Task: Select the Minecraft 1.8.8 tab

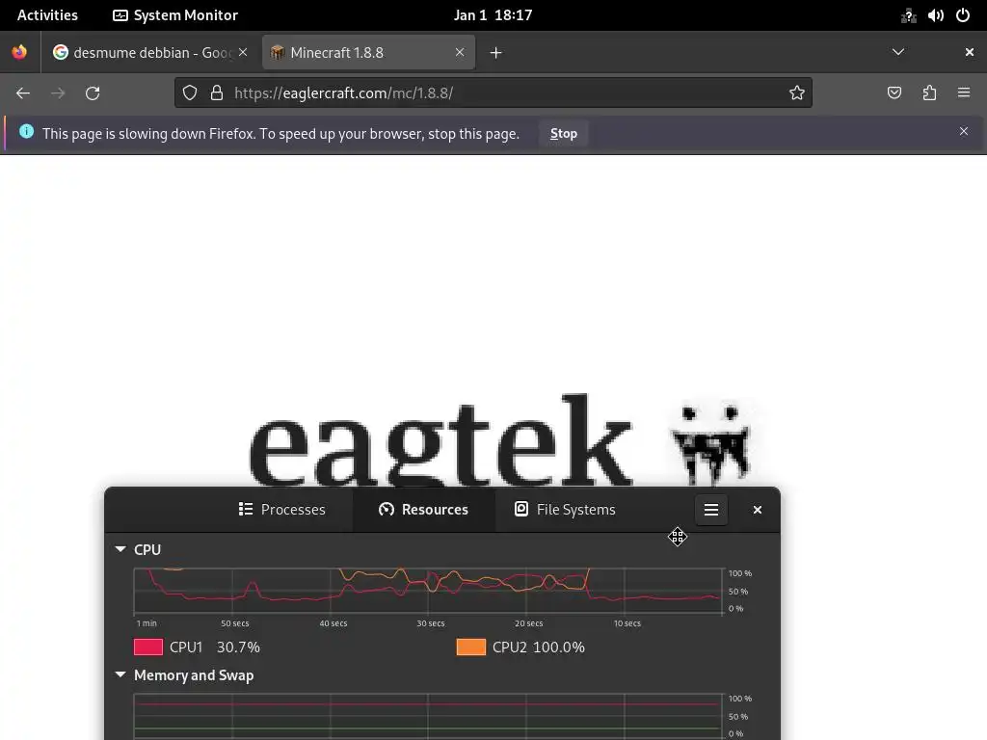Action: tap(368, 52)
